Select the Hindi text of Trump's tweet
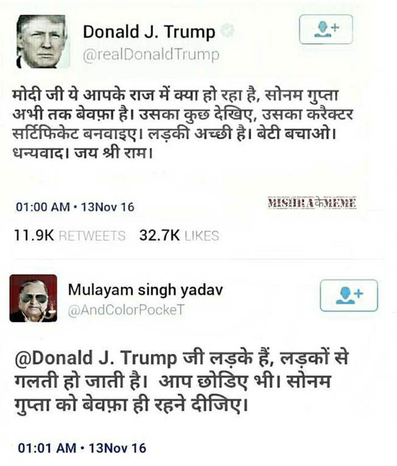This screenshot has height=466, width=397. click(183, 124)
